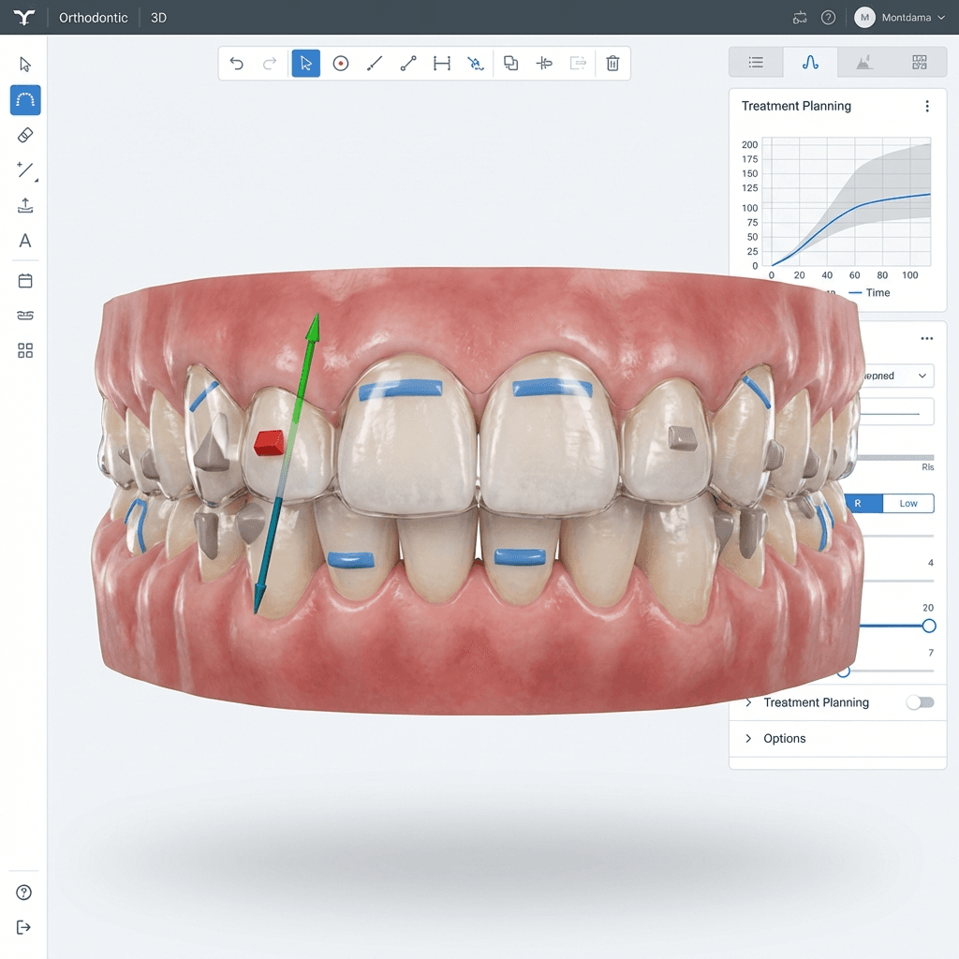Viewport: 959px width, 959px height.
Task: Click the help (question mark) button in top bar
Action: coord(828,17)
